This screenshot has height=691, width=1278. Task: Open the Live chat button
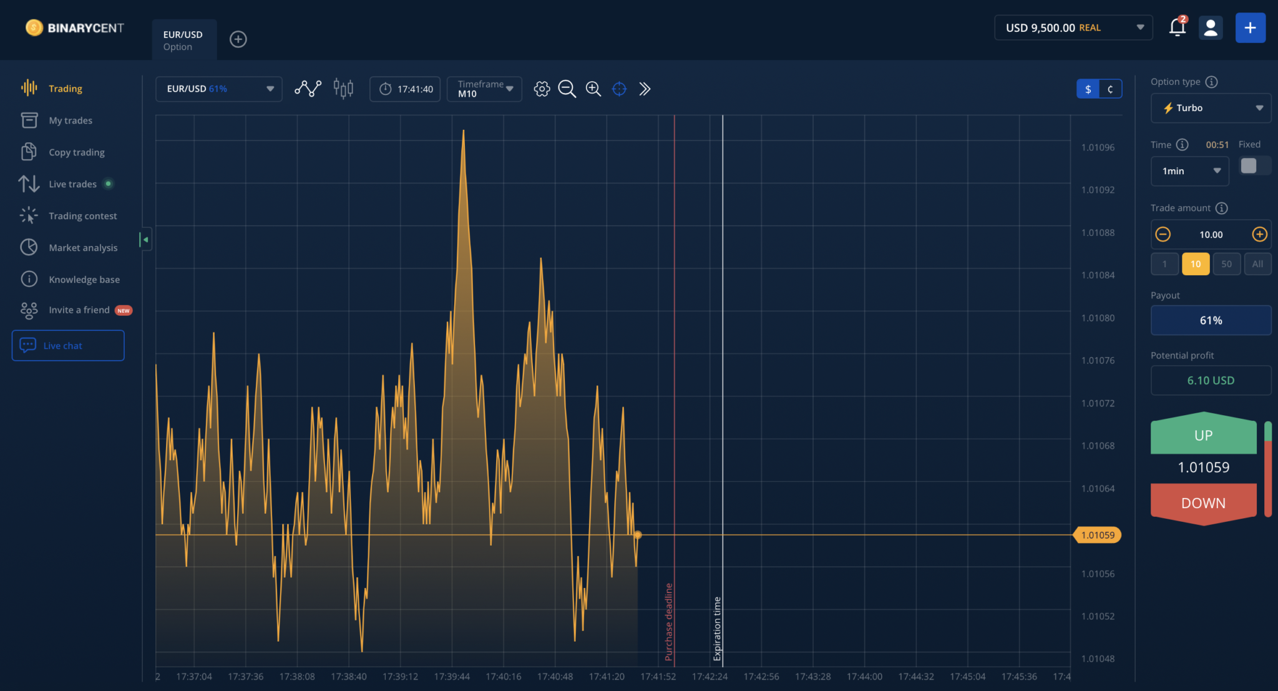[x=68, y=345]
